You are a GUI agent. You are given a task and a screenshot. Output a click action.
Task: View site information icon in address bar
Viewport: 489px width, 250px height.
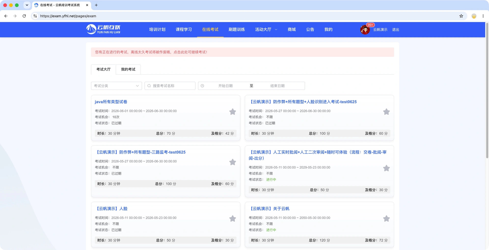35,16
